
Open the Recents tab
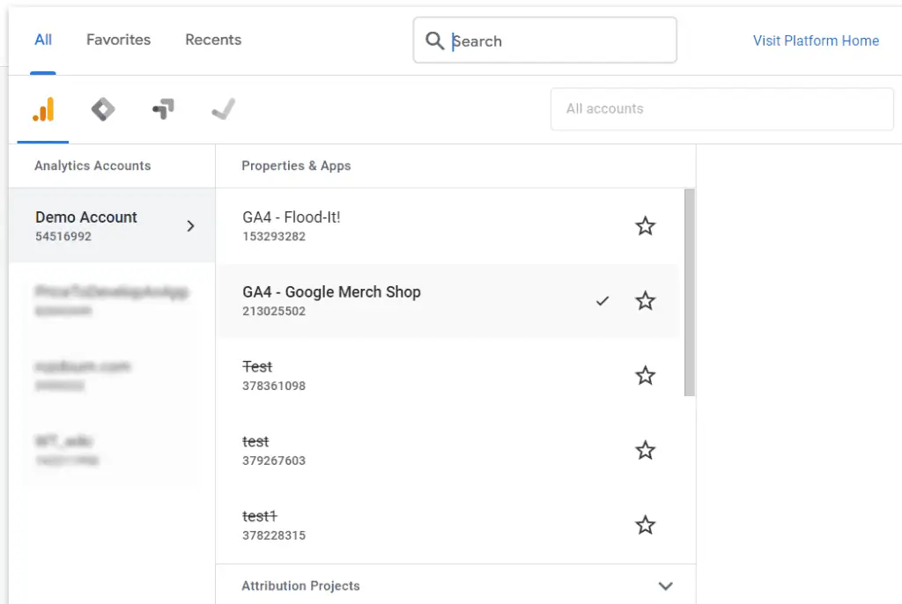click(213, 40)
